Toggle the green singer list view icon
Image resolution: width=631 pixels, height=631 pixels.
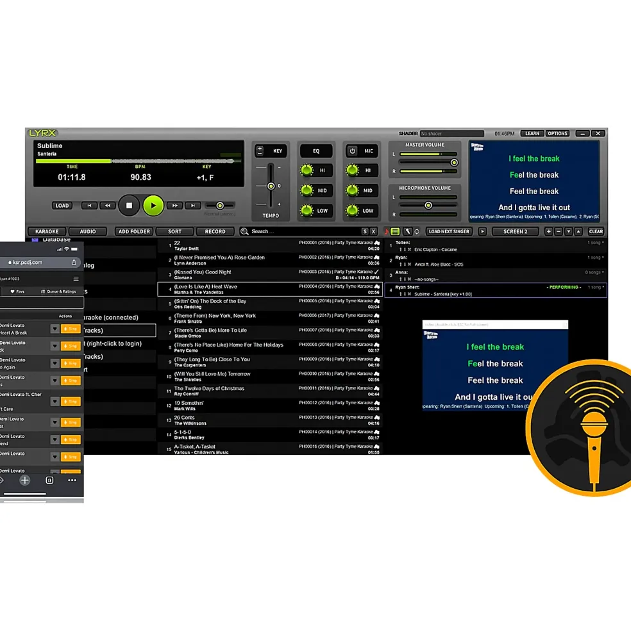click(395, 231)
